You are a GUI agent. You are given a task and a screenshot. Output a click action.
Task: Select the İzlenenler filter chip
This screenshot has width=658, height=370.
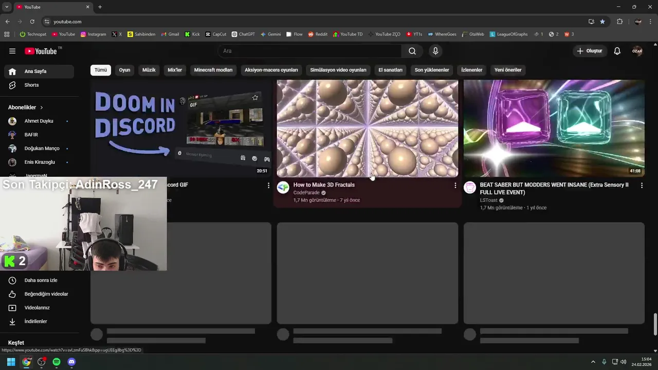[x=472, y=70]
